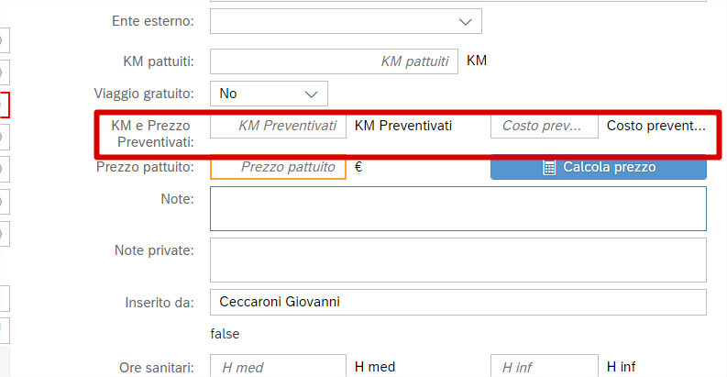The image size is (727, 377).
Task: Click the false text below Inserito da
Action: [225, 334]
